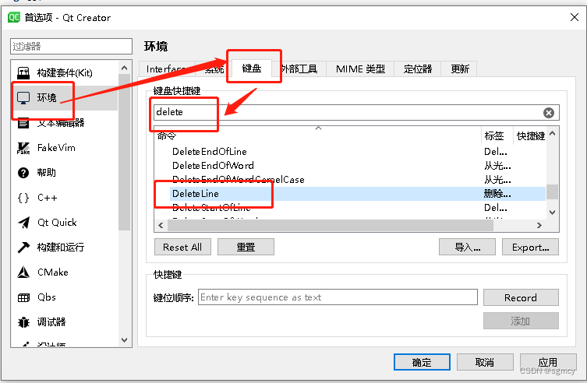The width and height of the screenshot is (587, 383).
Task: Click the 应用 button
Action: (548, 362)
